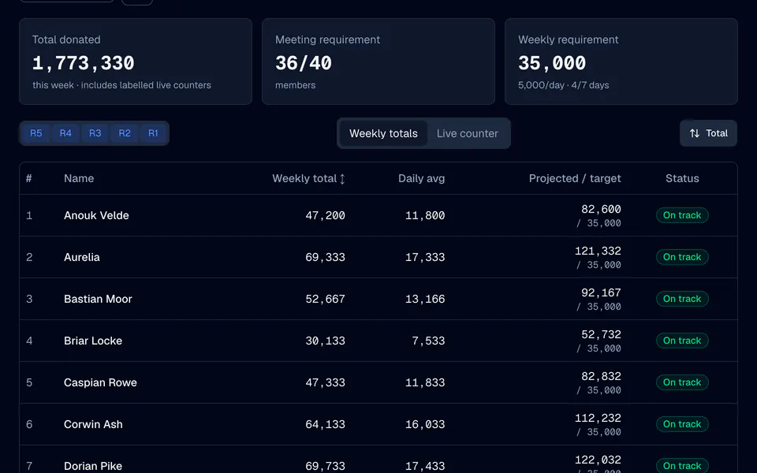Click Anouk Velde's On track status badge
757x473 pixels.
[682, 215]
